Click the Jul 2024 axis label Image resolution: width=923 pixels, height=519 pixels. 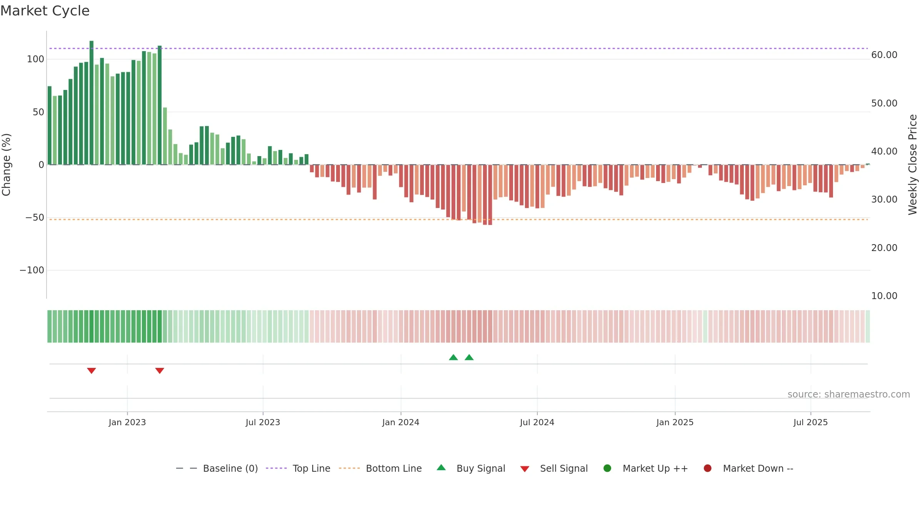click(x=537, y=422)
